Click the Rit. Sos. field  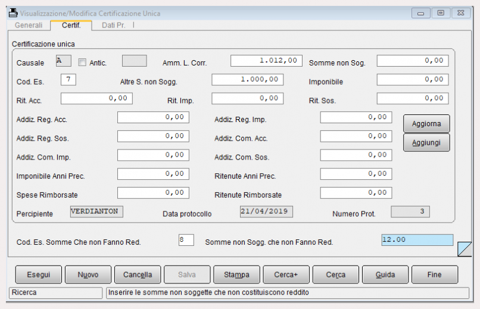(413, 98)
